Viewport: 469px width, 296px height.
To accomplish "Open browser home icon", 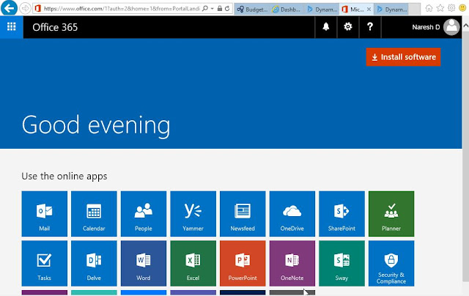I will click(429, 8).
